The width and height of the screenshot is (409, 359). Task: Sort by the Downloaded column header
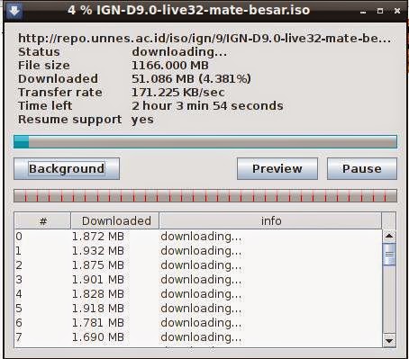click(x=115, y=221)
